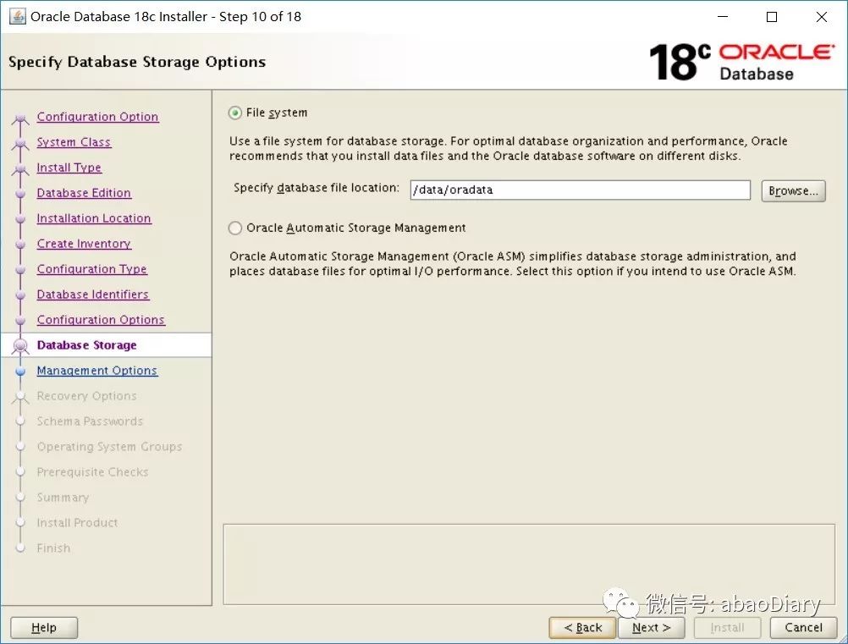Screen dimensions: 848x644
Task: Click the step marker icon beside Configuration Option
Action: pos(20,118)
